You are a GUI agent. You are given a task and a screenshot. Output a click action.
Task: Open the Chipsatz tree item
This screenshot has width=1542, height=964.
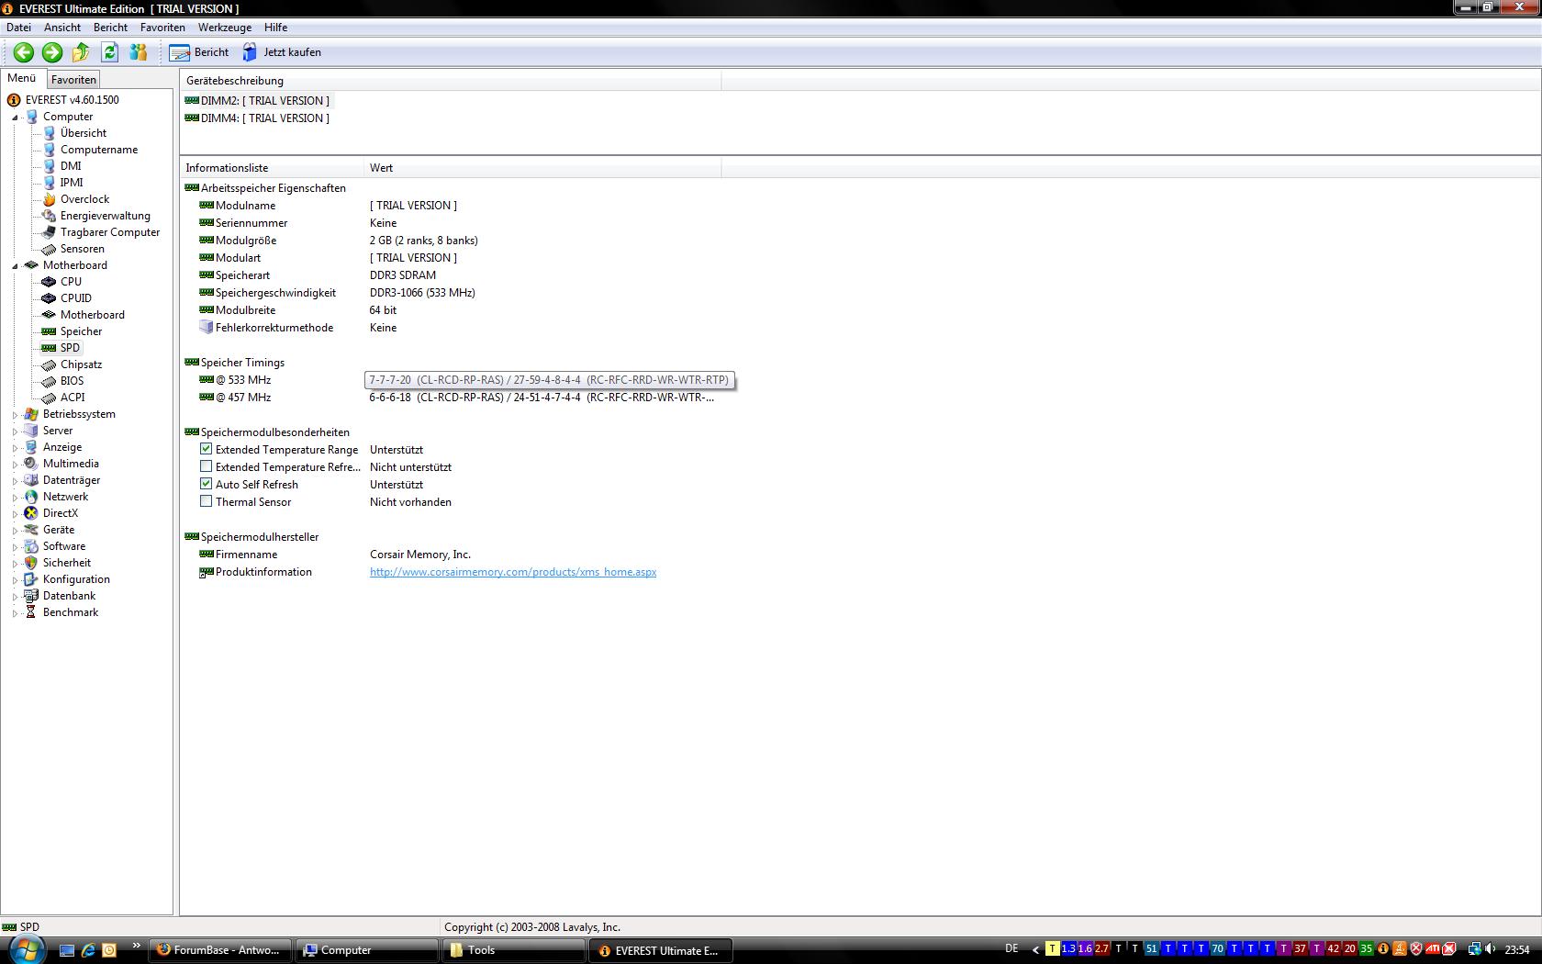(81, 364)
